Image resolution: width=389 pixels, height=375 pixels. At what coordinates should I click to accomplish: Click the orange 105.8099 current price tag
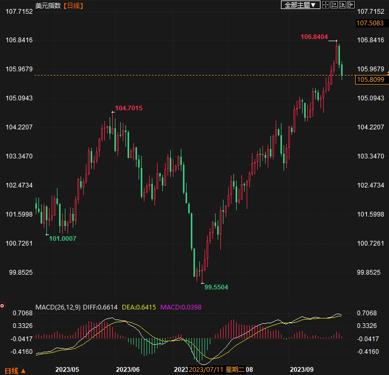[x=372, y=80]
